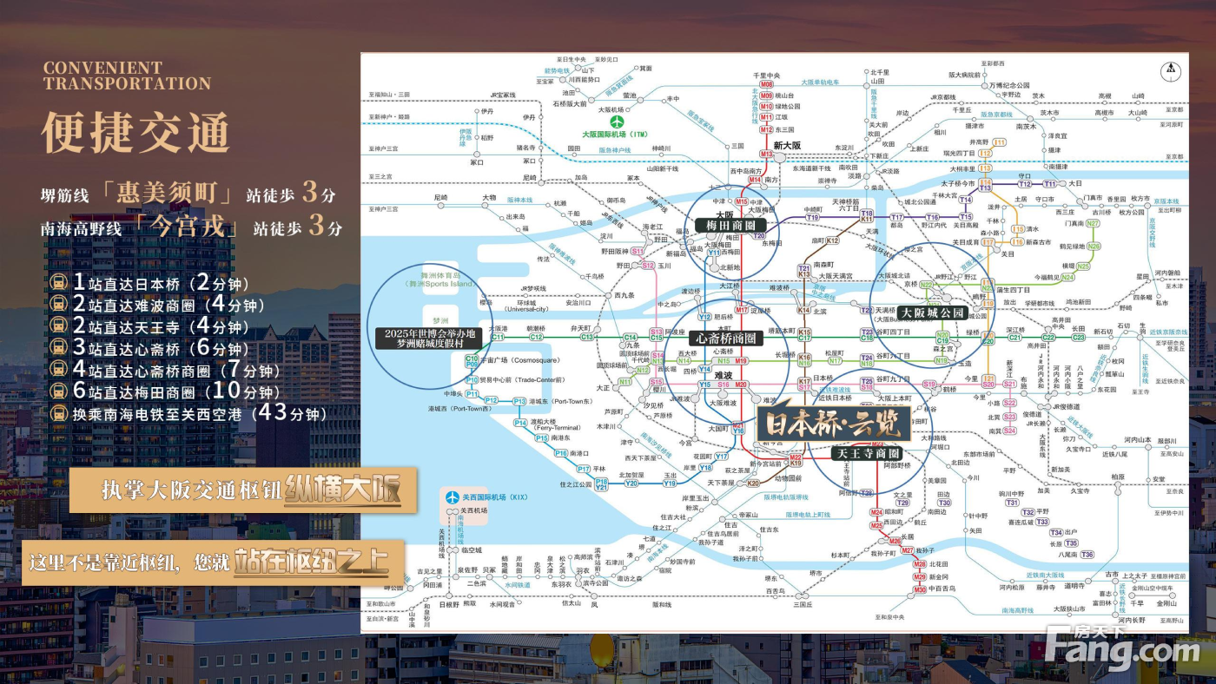Click the train icon beside 1站直达日本桥
Image resolution: width=1216 pixels, height=684 pixels.
point(59,283)
